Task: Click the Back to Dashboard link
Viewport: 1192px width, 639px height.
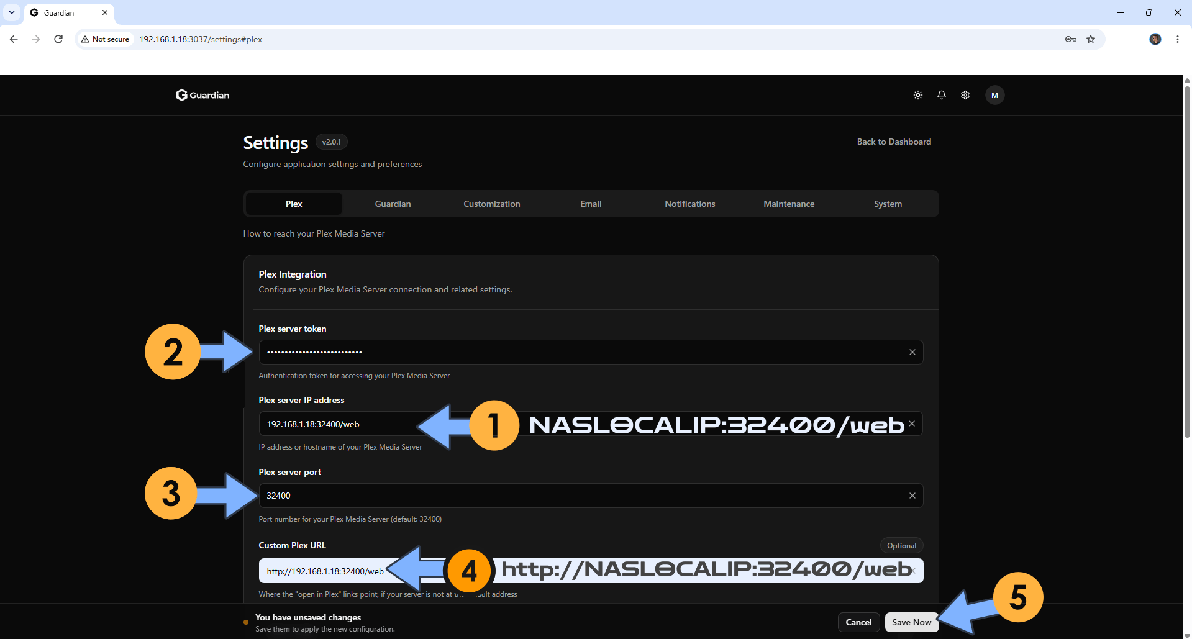Action: pyautogui.click(x=894, y=142)
